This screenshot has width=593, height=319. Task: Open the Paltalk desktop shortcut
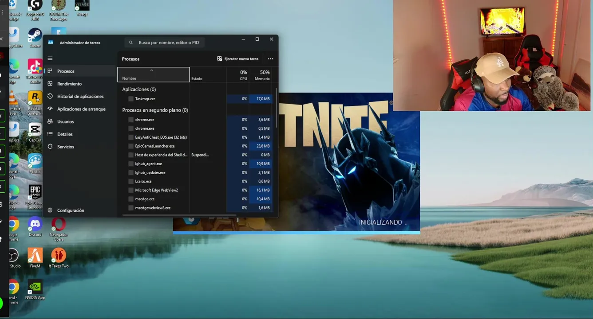coord(35,163)
